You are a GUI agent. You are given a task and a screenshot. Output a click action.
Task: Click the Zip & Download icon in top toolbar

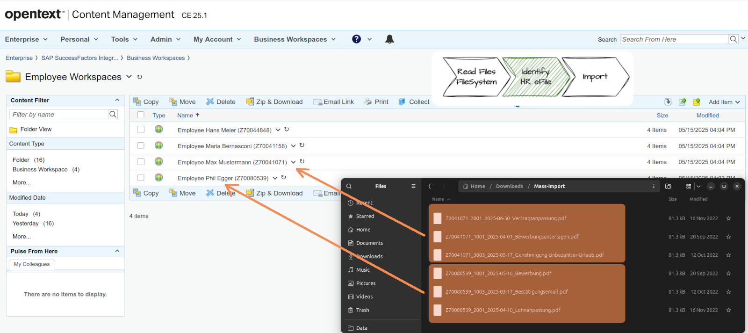point(250,102)
